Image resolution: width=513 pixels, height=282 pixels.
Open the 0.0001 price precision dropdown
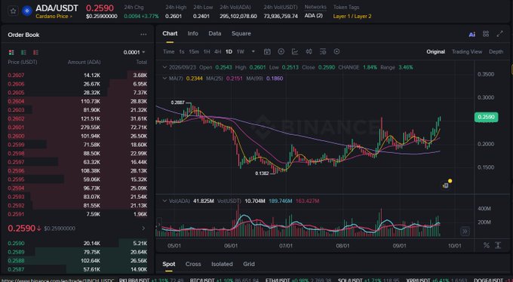pyautogui.click(x=134, y=52)
